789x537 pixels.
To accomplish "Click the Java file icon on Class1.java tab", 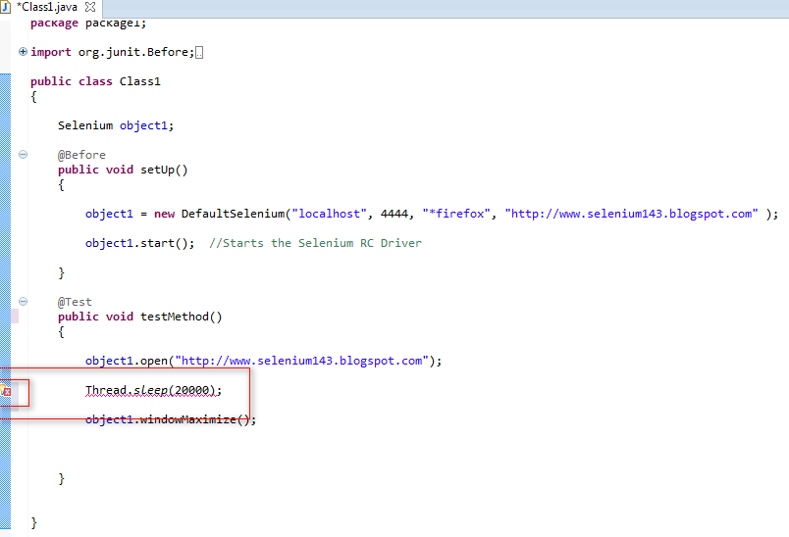I will point(6,7).
